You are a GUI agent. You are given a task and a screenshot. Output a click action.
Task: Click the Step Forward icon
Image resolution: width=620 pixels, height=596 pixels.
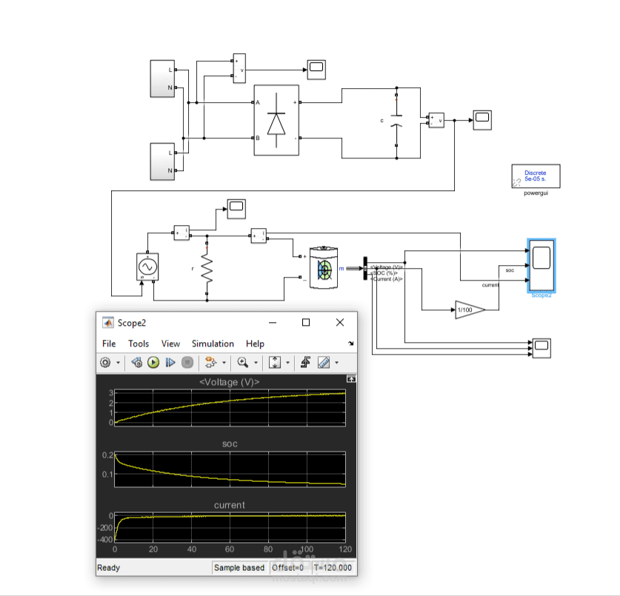(170, 363)
